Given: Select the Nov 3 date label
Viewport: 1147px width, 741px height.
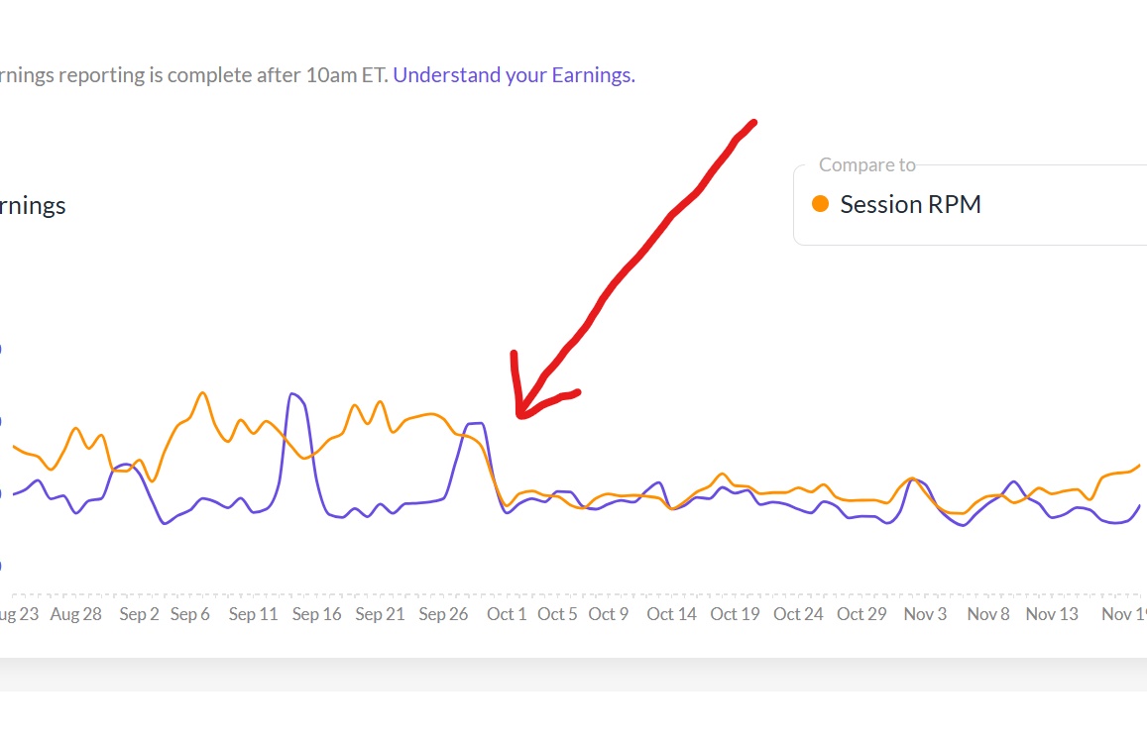Looking at the screenshot, I should point(925,614).
